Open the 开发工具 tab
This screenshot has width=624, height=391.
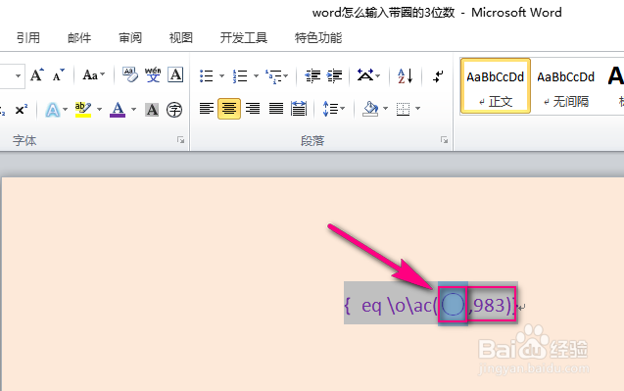(x=244, y=38)
